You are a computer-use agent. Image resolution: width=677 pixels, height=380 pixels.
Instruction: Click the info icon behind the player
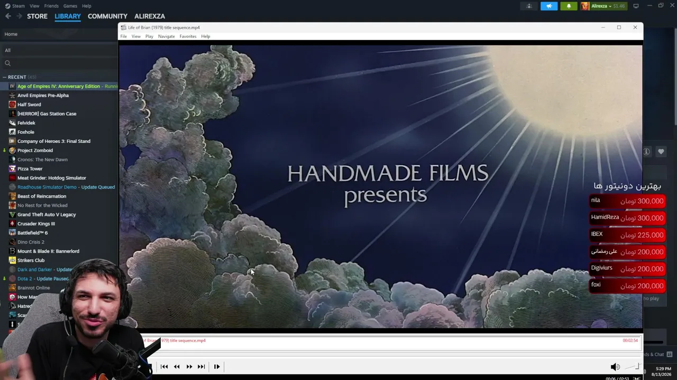click(x=646, y=152)
